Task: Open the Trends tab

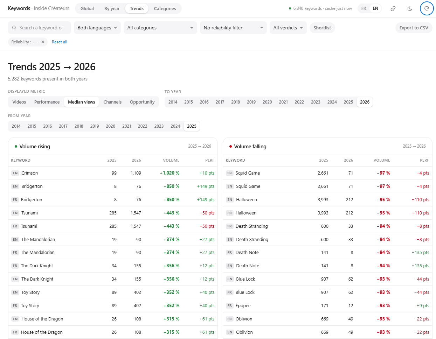Action: 137,8
